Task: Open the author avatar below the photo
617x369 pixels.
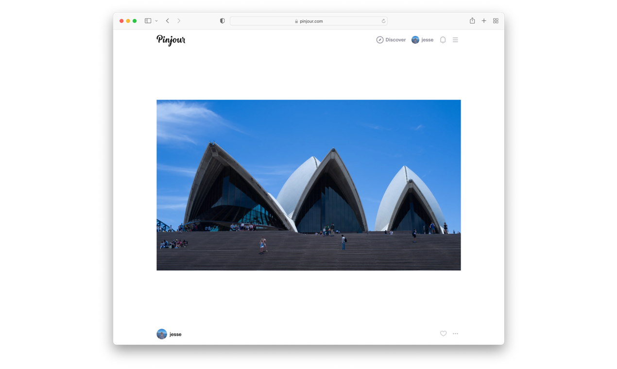Action: [162, 334]
